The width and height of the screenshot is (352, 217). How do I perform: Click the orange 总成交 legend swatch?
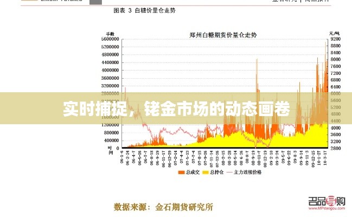[x=180, y=173]
